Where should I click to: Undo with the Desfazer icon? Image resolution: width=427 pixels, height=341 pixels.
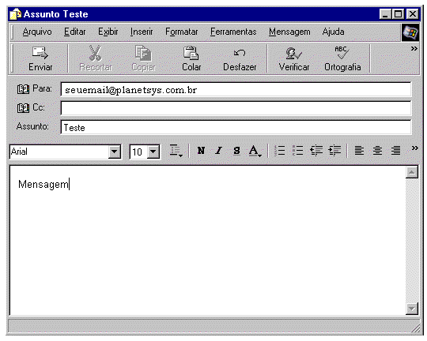[x=240, y=53]
